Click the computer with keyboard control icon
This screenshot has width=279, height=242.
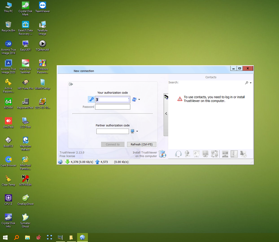click(225, 154)
